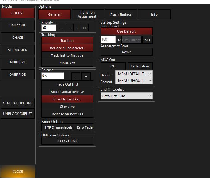Click the Priority value field
Viewport: 210px width, 178px height.
(49, 28)
